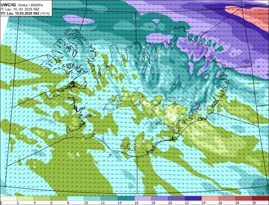Select the light pink 24–26 legend swatch
This screenshot has height=205, width=269.
tap(210, 198)
